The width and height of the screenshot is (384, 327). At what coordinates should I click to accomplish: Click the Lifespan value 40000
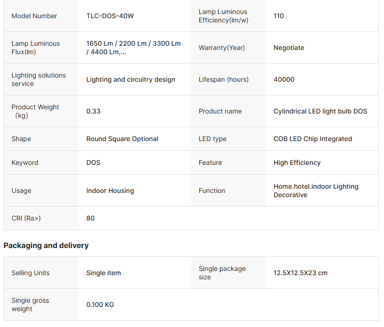coord(284,79)
